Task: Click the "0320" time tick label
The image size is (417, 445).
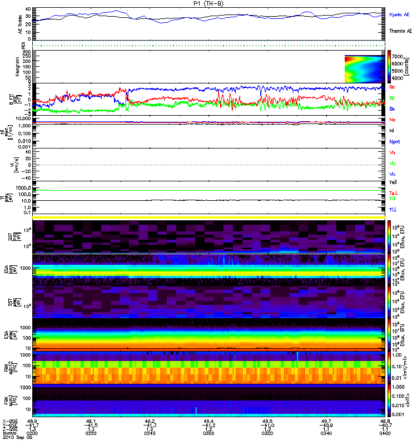Action: [x=267, y=433]
